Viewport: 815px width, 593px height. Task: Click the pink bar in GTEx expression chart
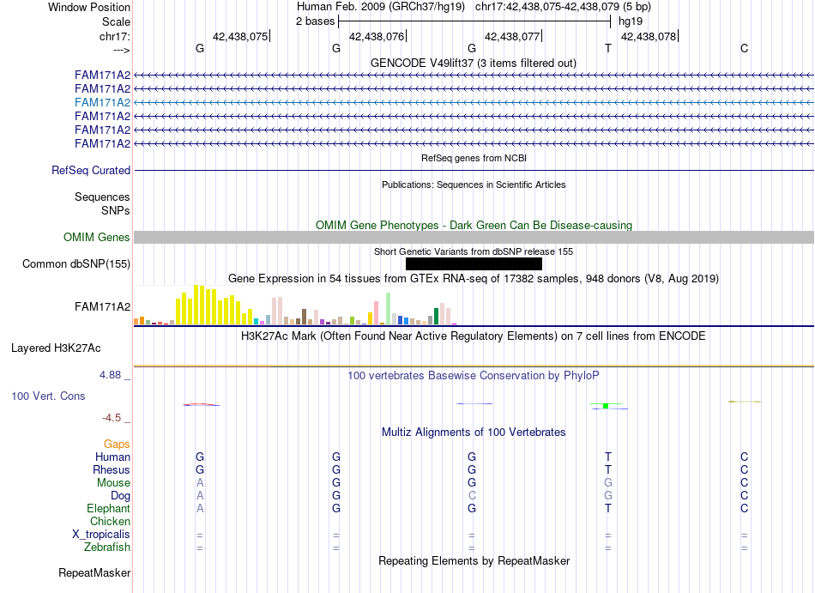pyautogui.click(x=377, y=313)
